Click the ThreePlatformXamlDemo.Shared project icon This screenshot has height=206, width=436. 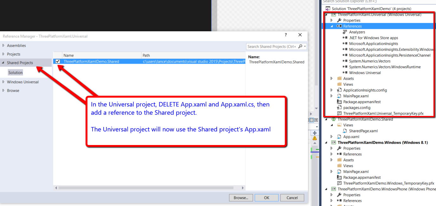(333, 119)
